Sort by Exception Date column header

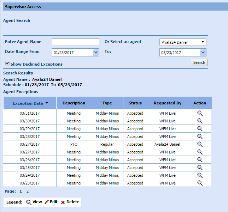pyautogui.click(x=28, y=103)
